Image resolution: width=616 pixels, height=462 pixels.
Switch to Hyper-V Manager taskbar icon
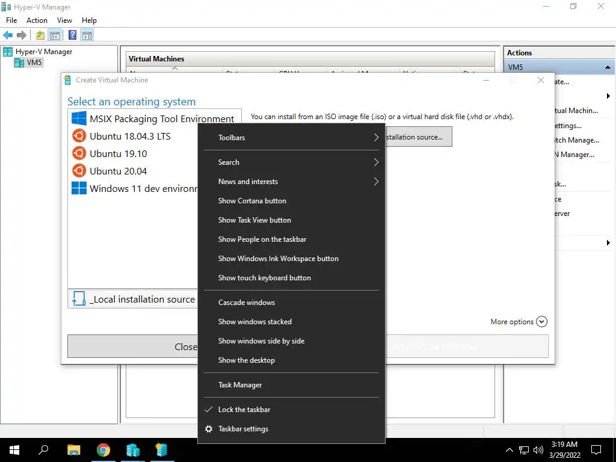pyautogui.click(x=133, y=450)
